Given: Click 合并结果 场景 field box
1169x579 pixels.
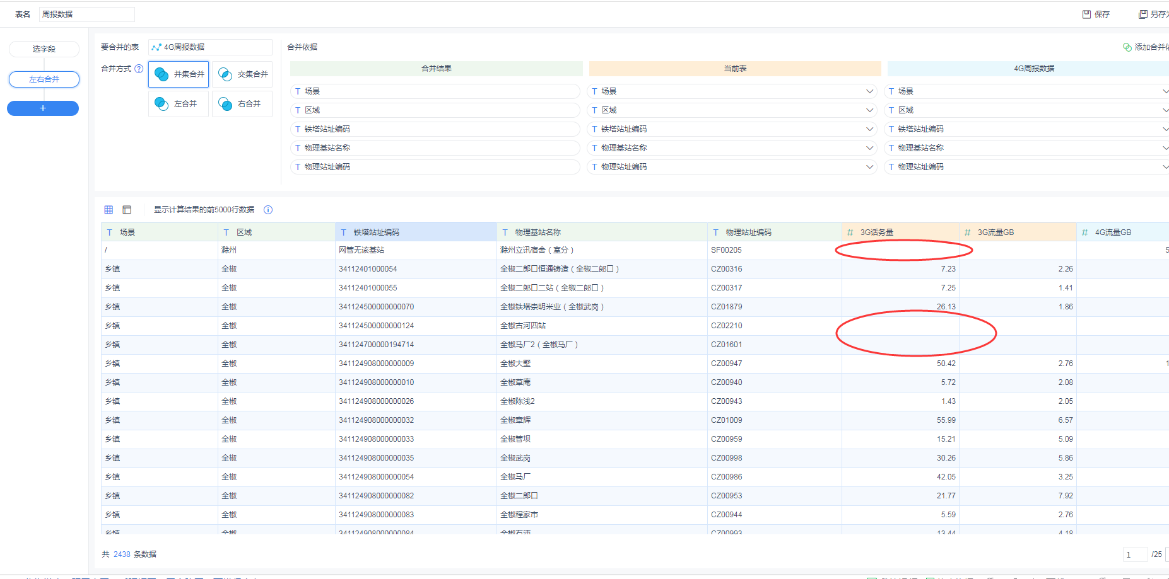Looking at the screenshot, I should pyautogui.click(x=435, y=91).
